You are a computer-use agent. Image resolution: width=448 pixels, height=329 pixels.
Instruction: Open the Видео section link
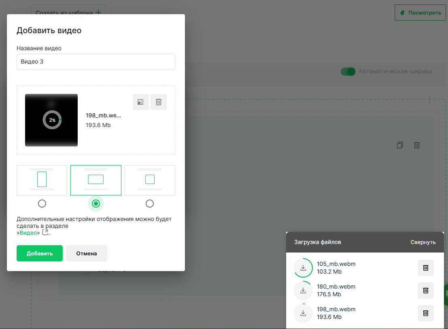point(28,233)
